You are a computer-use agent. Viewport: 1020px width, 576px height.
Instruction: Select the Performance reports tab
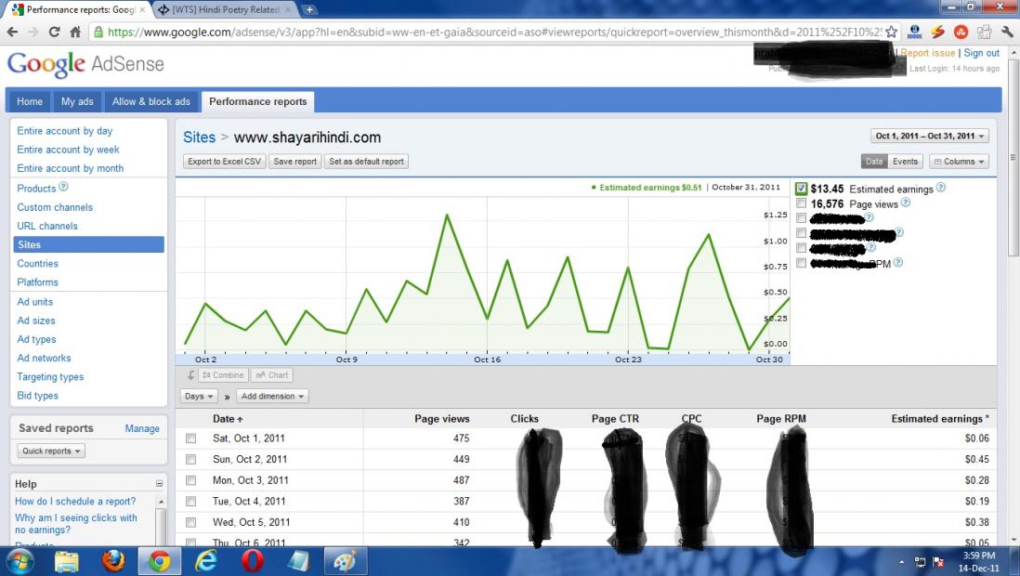(x=257, y=101)
